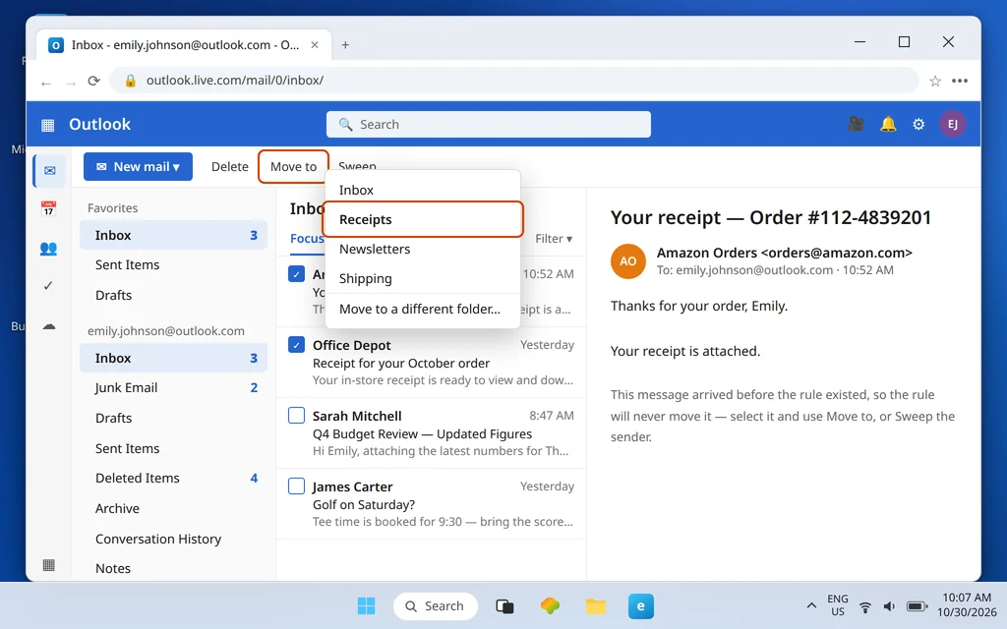The image size is (1007, 629).
Task: Open Outlook settings gear
Action: (x=918, y=124)
